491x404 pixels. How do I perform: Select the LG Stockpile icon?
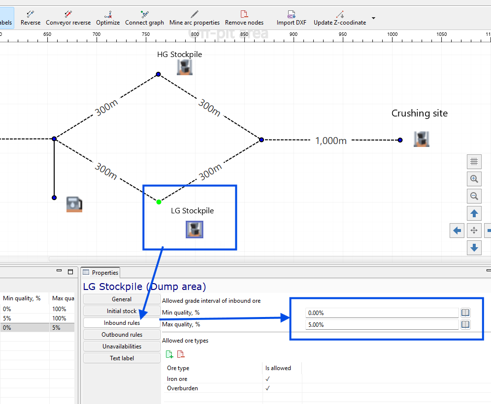click(195, 230)
